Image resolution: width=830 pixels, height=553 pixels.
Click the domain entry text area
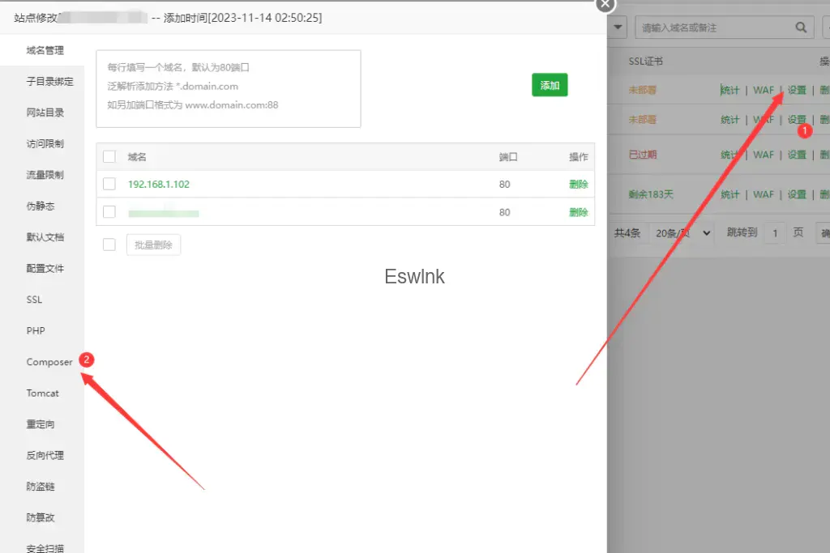(x=228, y=88)
